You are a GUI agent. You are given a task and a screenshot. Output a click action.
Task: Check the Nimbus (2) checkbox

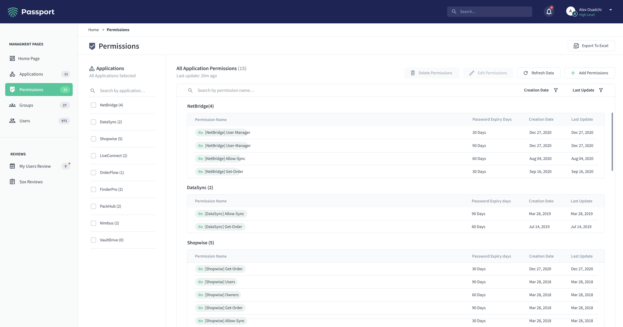[93, 223]
